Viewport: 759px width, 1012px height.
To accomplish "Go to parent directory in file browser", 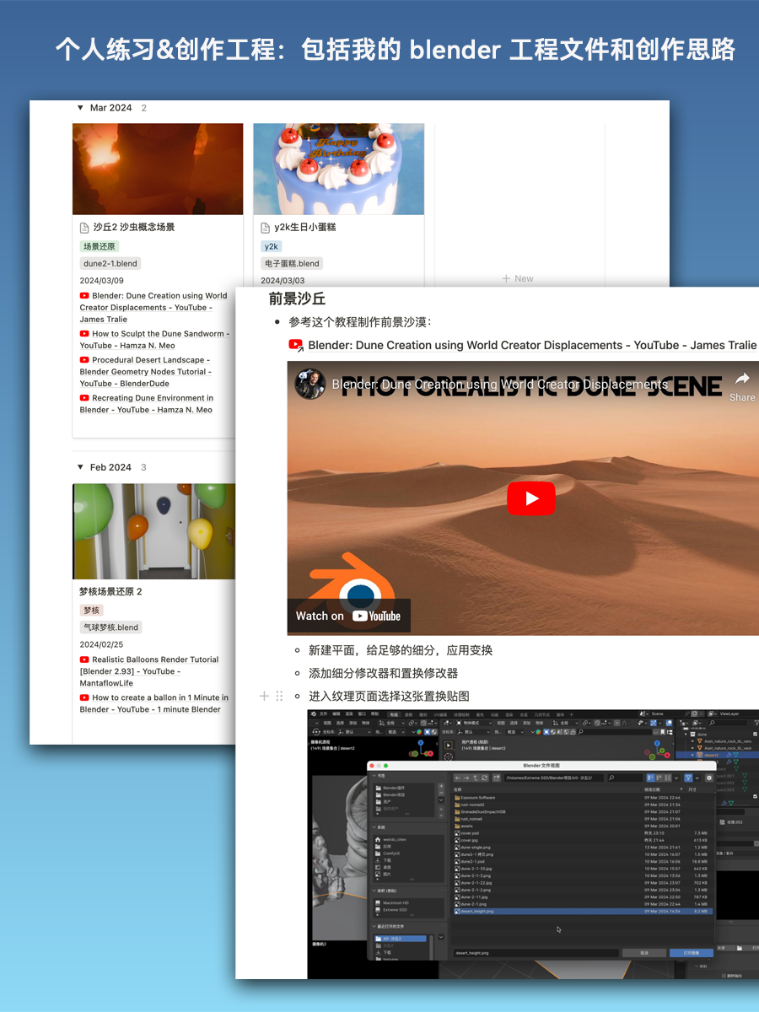I will click(x=475, y=778).
